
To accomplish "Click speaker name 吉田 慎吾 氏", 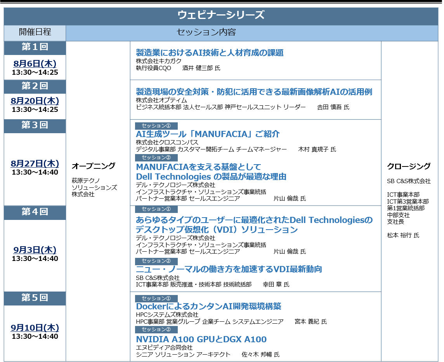I will [x=333, y=107].
